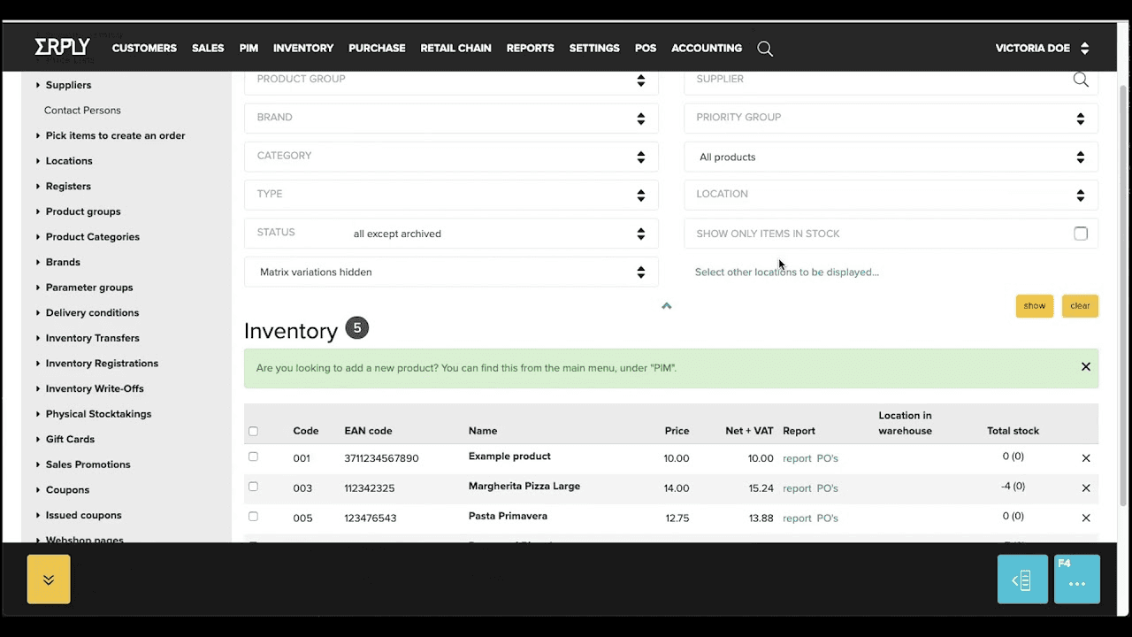Click the Supplier input field

click(x=891, y=80)
